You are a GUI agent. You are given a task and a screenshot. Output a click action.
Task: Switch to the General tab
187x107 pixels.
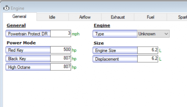click(x=20, y=17)
